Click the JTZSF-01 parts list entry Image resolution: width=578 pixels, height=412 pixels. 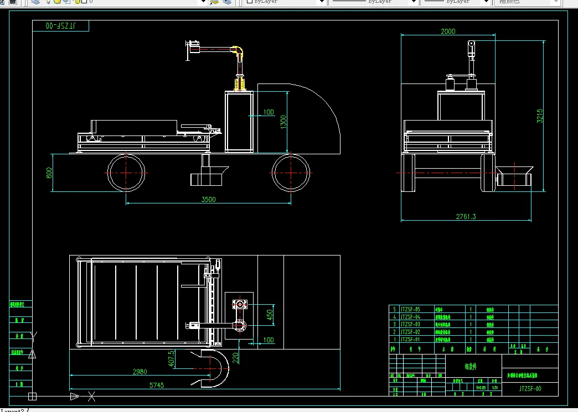pos(410,340)
